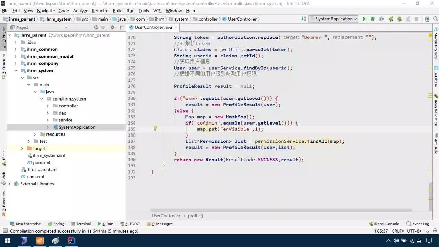Collapse the ihrm_system module
The width and height of the screenshot is (439, 247).
15,71
